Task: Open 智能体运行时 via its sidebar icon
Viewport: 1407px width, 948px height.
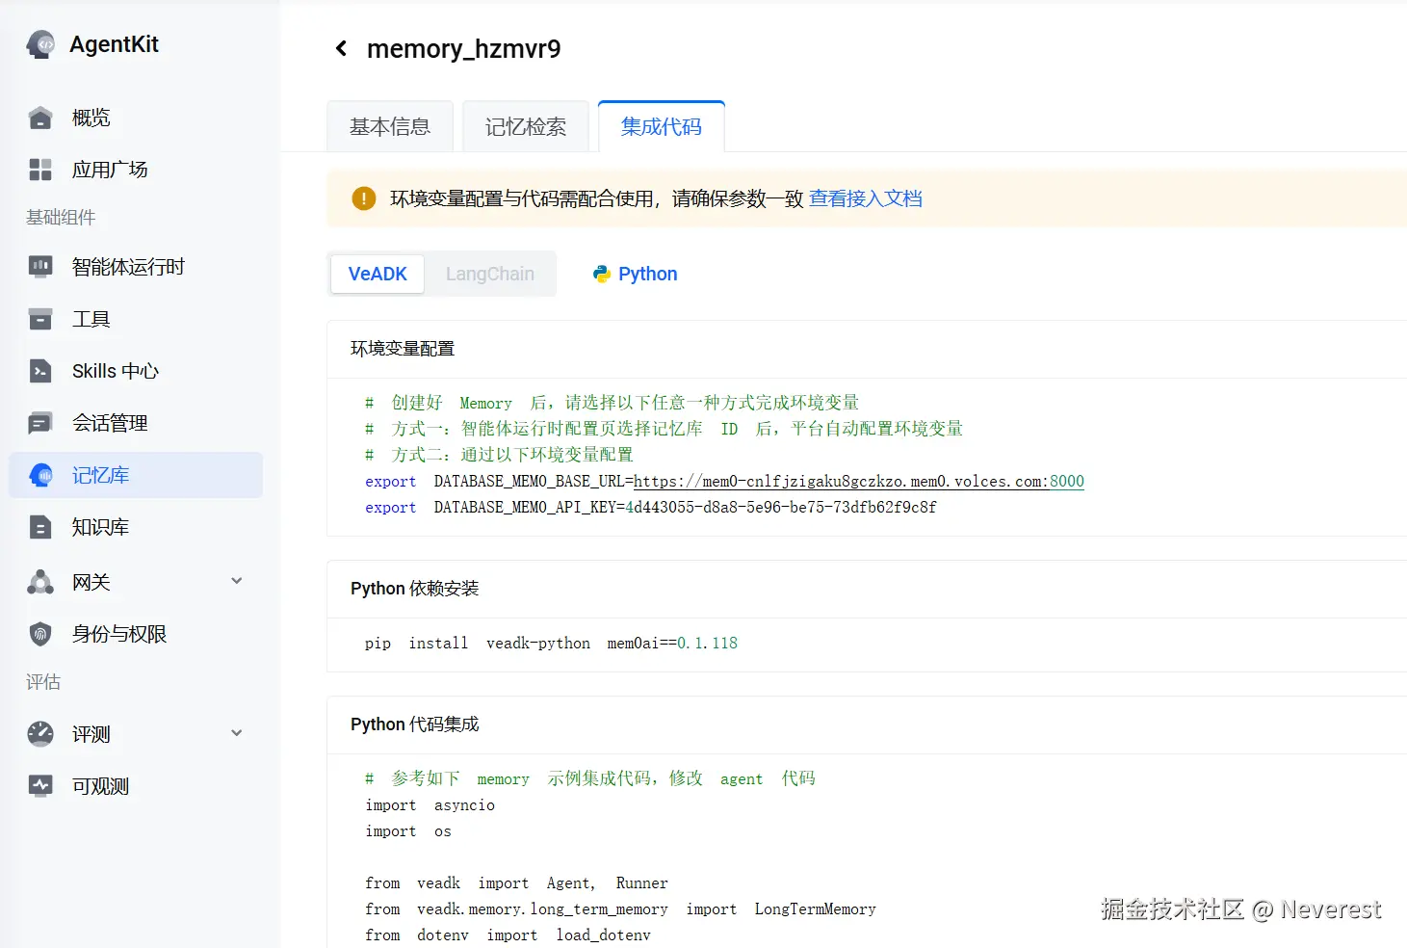Action: (x=40, y=267)
